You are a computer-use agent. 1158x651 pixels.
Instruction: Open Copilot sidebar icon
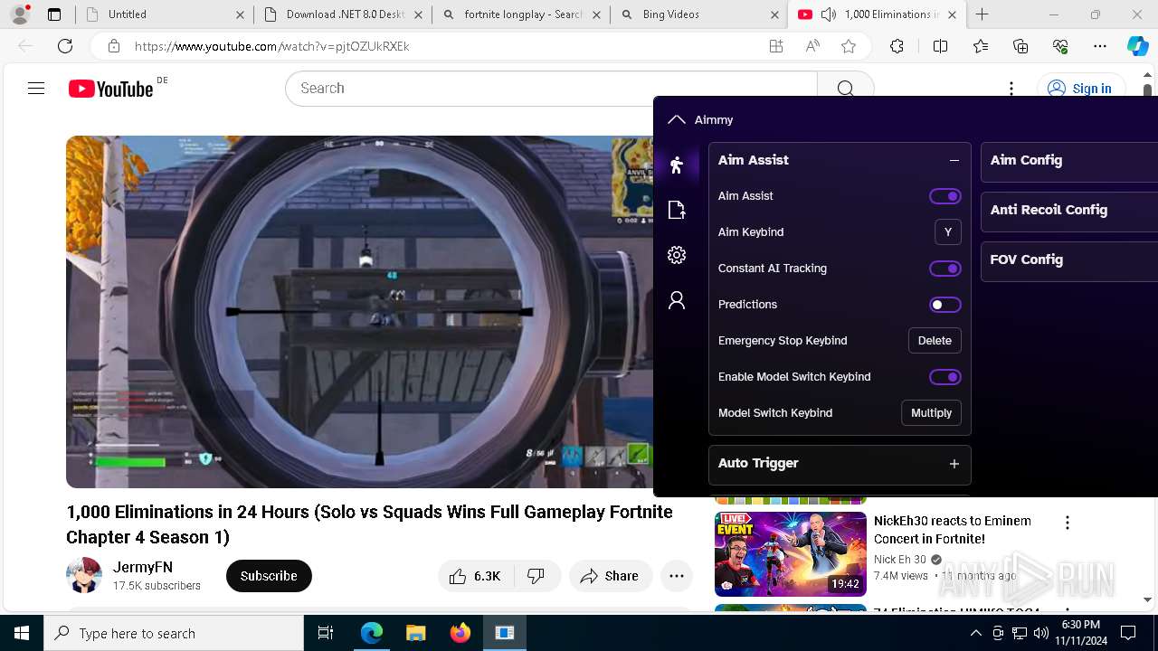point(1138,46)
